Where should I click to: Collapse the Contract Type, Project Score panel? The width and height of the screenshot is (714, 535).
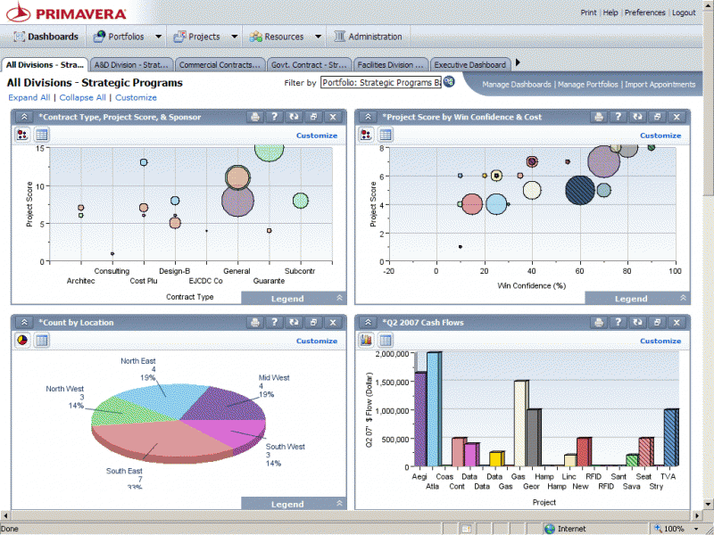click(23, 117)
